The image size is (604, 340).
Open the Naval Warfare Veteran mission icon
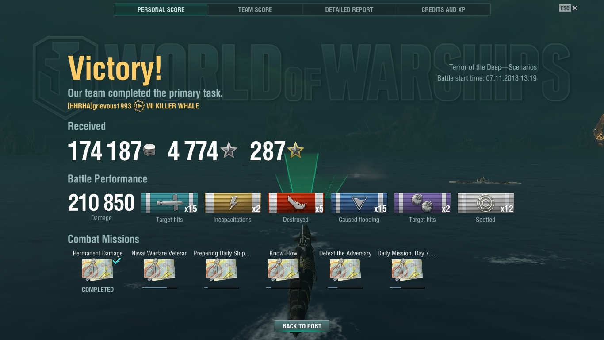coord(160,270)
